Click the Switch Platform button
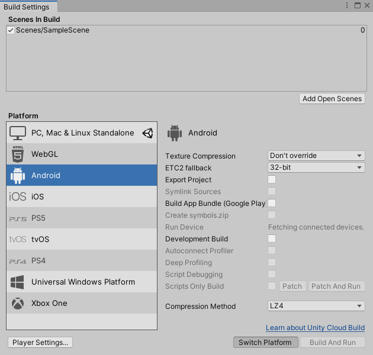Viewport: 373px width, 355px height. click(x=265, y=343)
